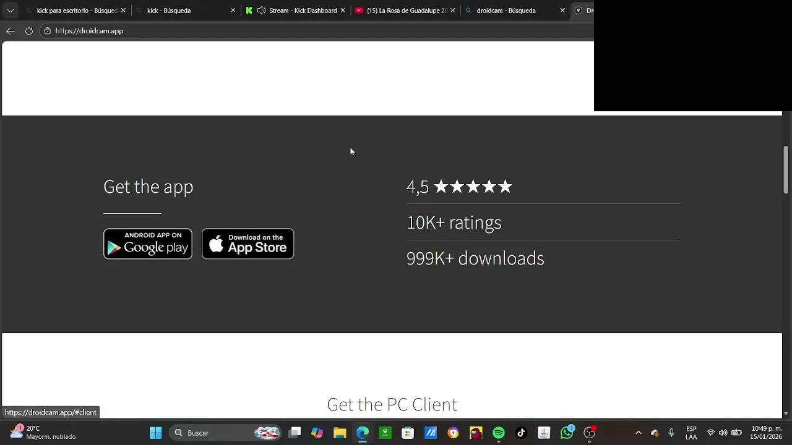792x445 pixels.
Task: Switch to 'kick para escritorio' tab
Action: [77, 11]
